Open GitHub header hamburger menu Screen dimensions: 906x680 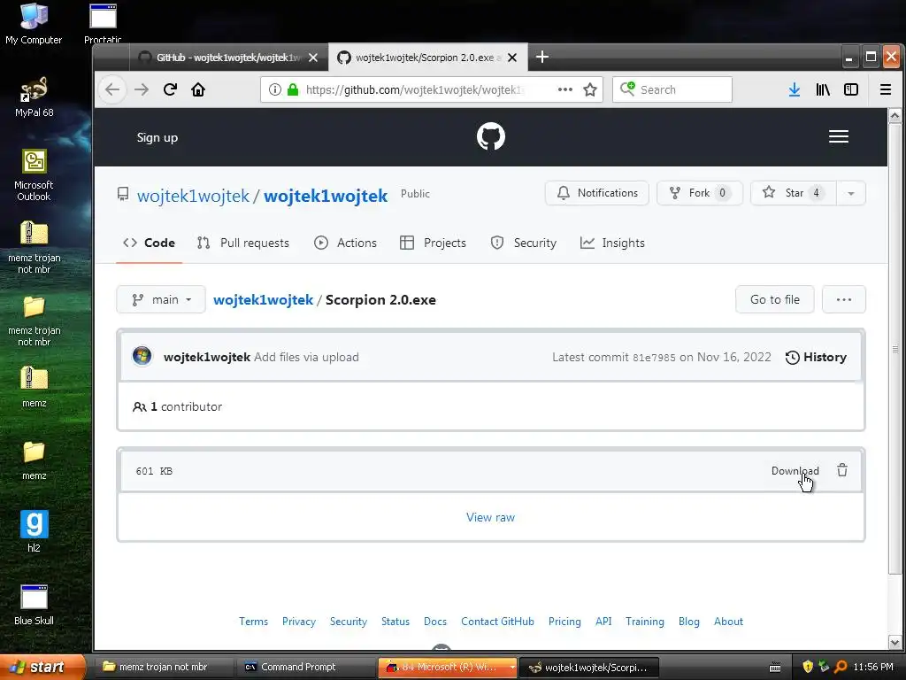839,136
